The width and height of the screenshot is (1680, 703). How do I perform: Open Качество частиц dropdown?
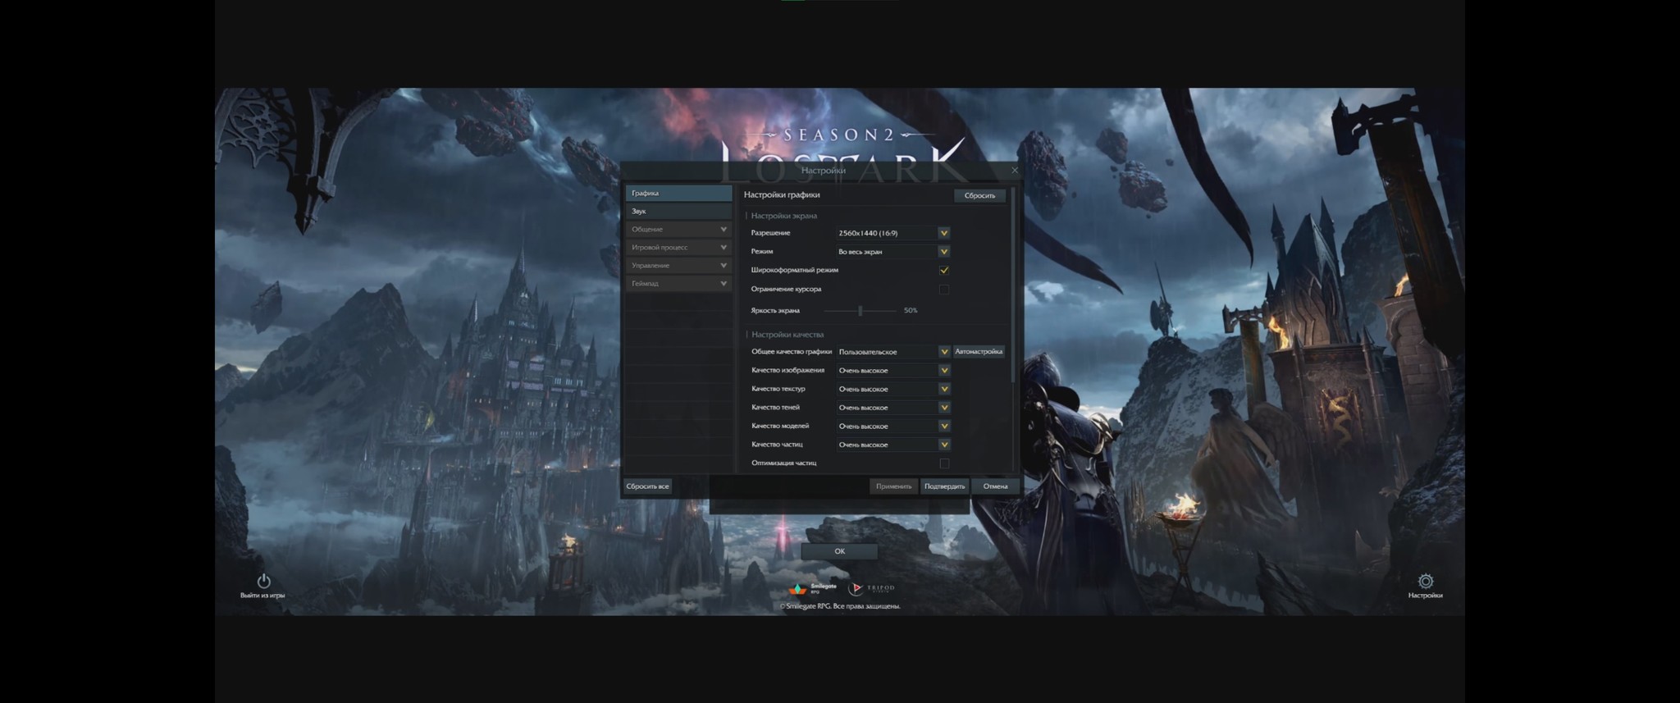(x=892, y=445)
